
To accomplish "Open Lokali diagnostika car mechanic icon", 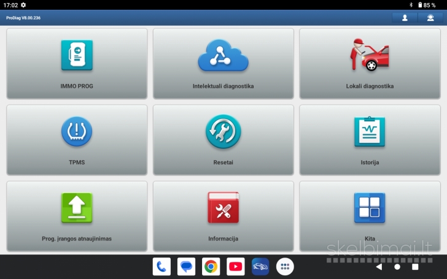I will 370,56.
